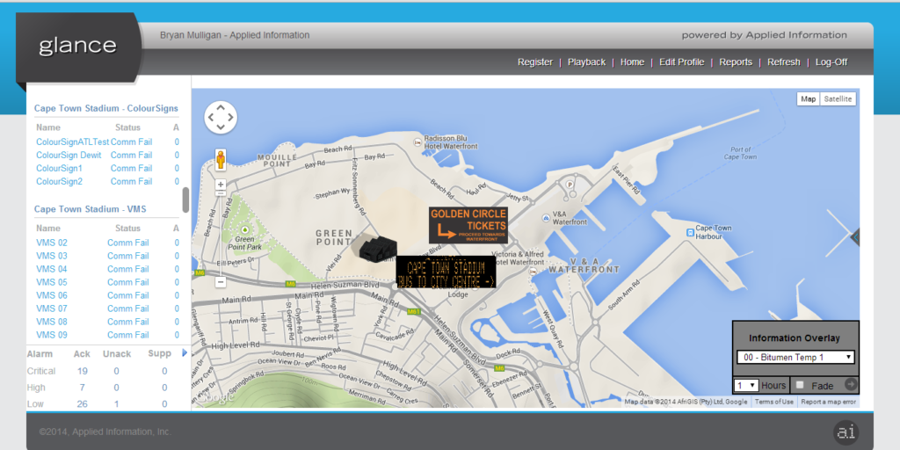Click the V&A Waterfront marker icon
This screenshot has width=900, height=450.
[546, 218]
